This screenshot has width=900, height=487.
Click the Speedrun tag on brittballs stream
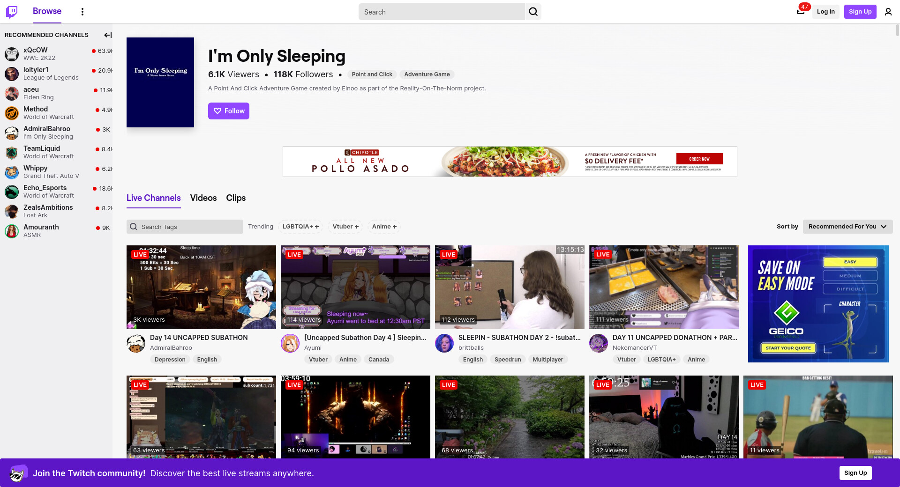(x=508, y=360)
